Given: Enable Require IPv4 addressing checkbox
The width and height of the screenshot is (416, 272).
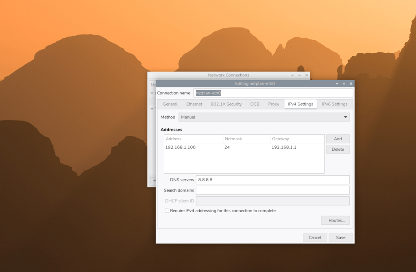Looking at the screenshot, I should (x=167, y=211).
